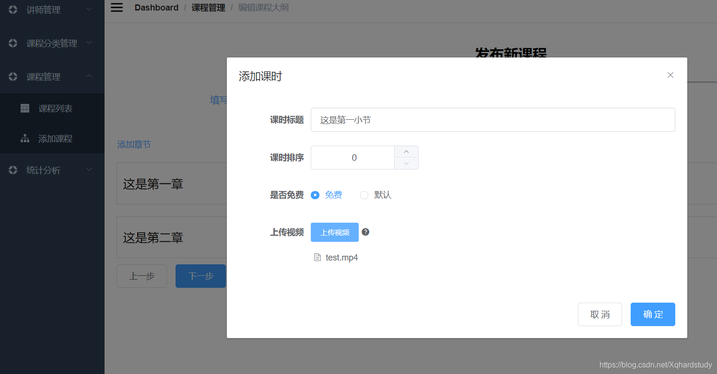Close the 添加课时 dialog with X
Screen dimensions: 717x374
click(670, 75)
